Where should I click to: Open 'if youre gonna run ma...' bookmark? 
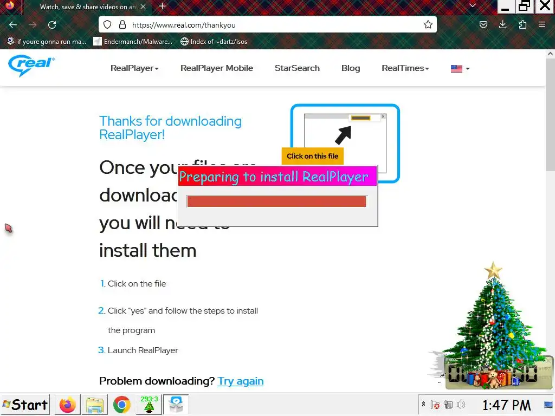[x=47, y=41]
